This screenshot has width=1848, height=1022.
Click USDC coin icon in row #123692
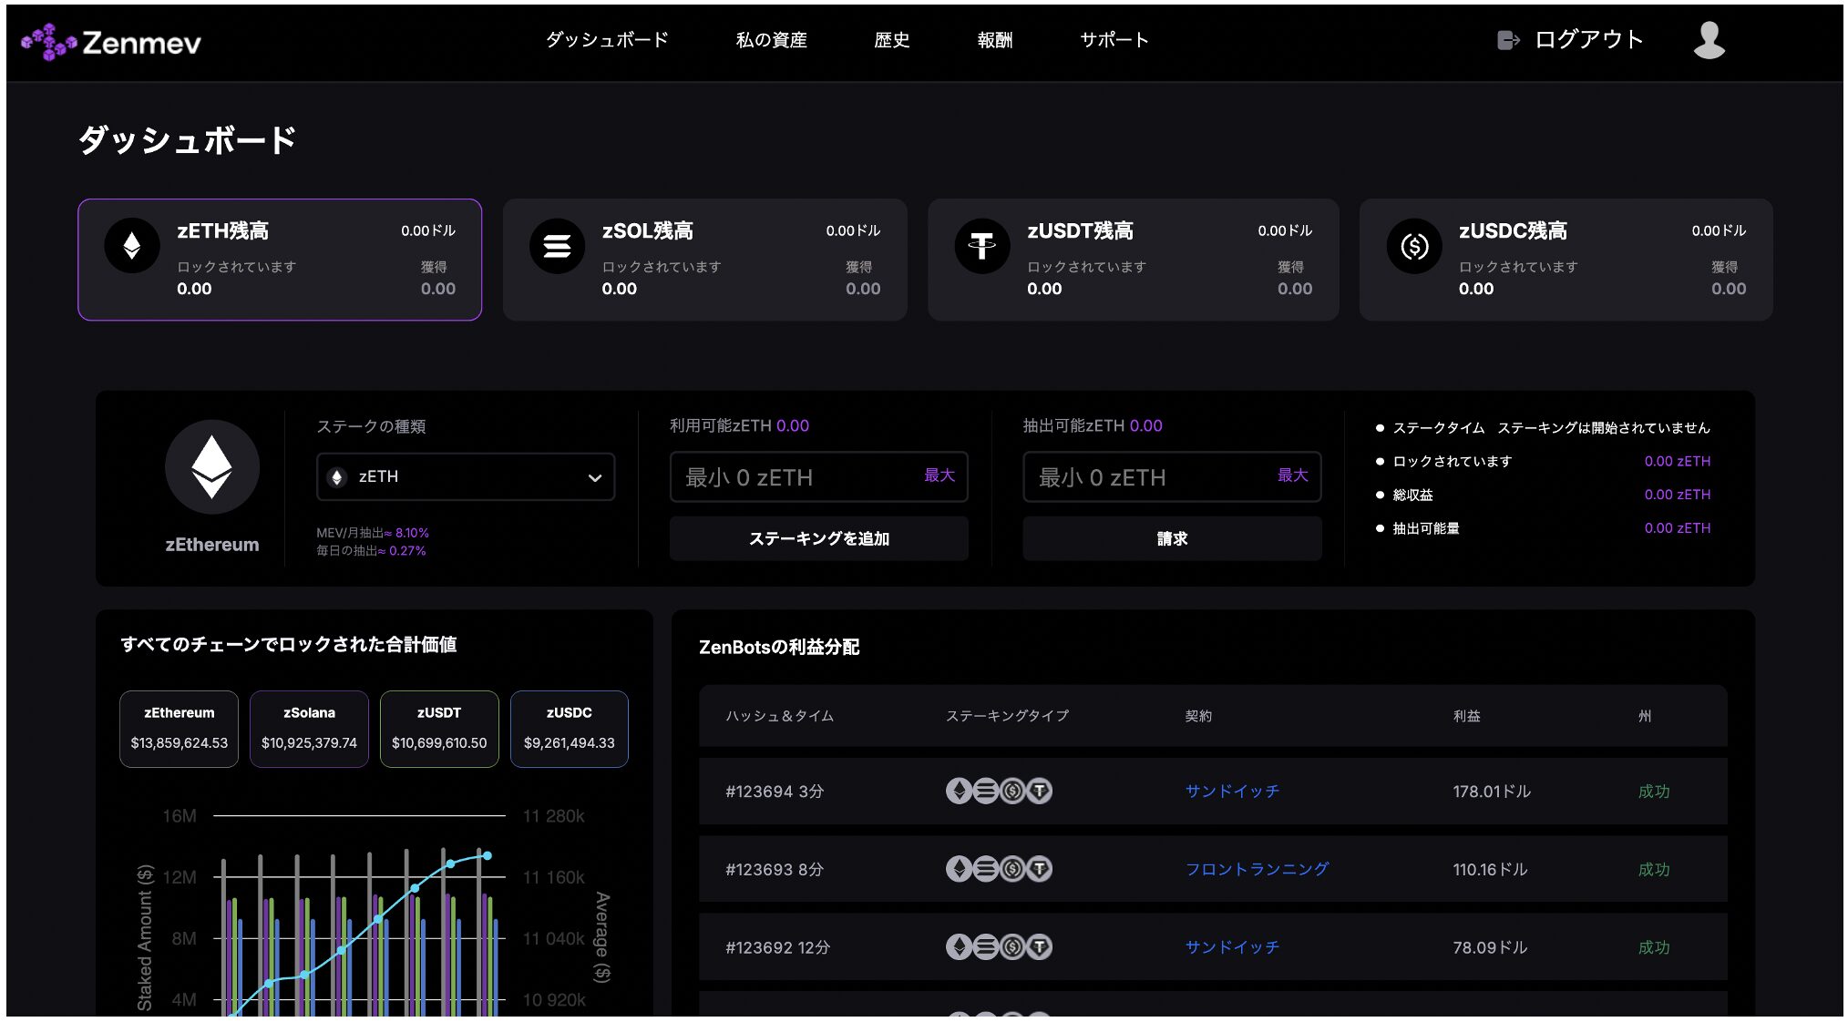(x=1012, y=947)
